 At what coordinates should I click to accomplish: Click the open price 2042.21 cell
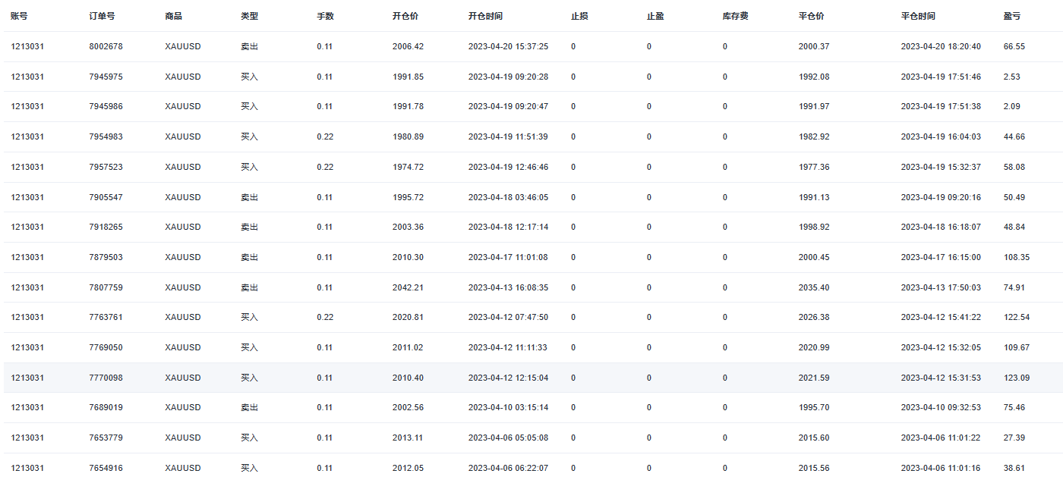click(408, 287)
